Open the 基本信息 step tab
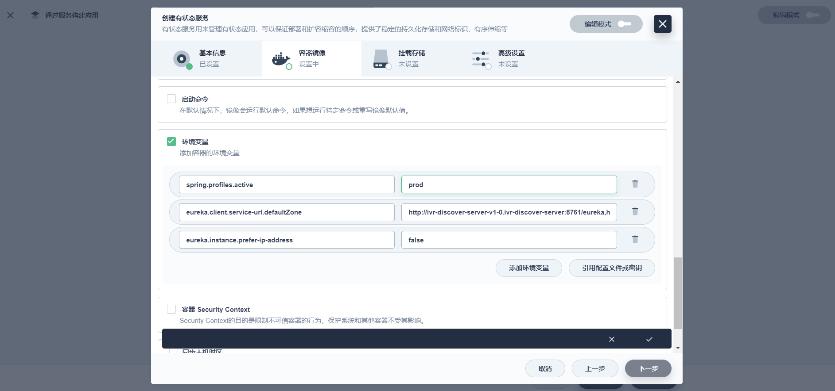Screen dimensions: 835x391 (x=206, y=59)
